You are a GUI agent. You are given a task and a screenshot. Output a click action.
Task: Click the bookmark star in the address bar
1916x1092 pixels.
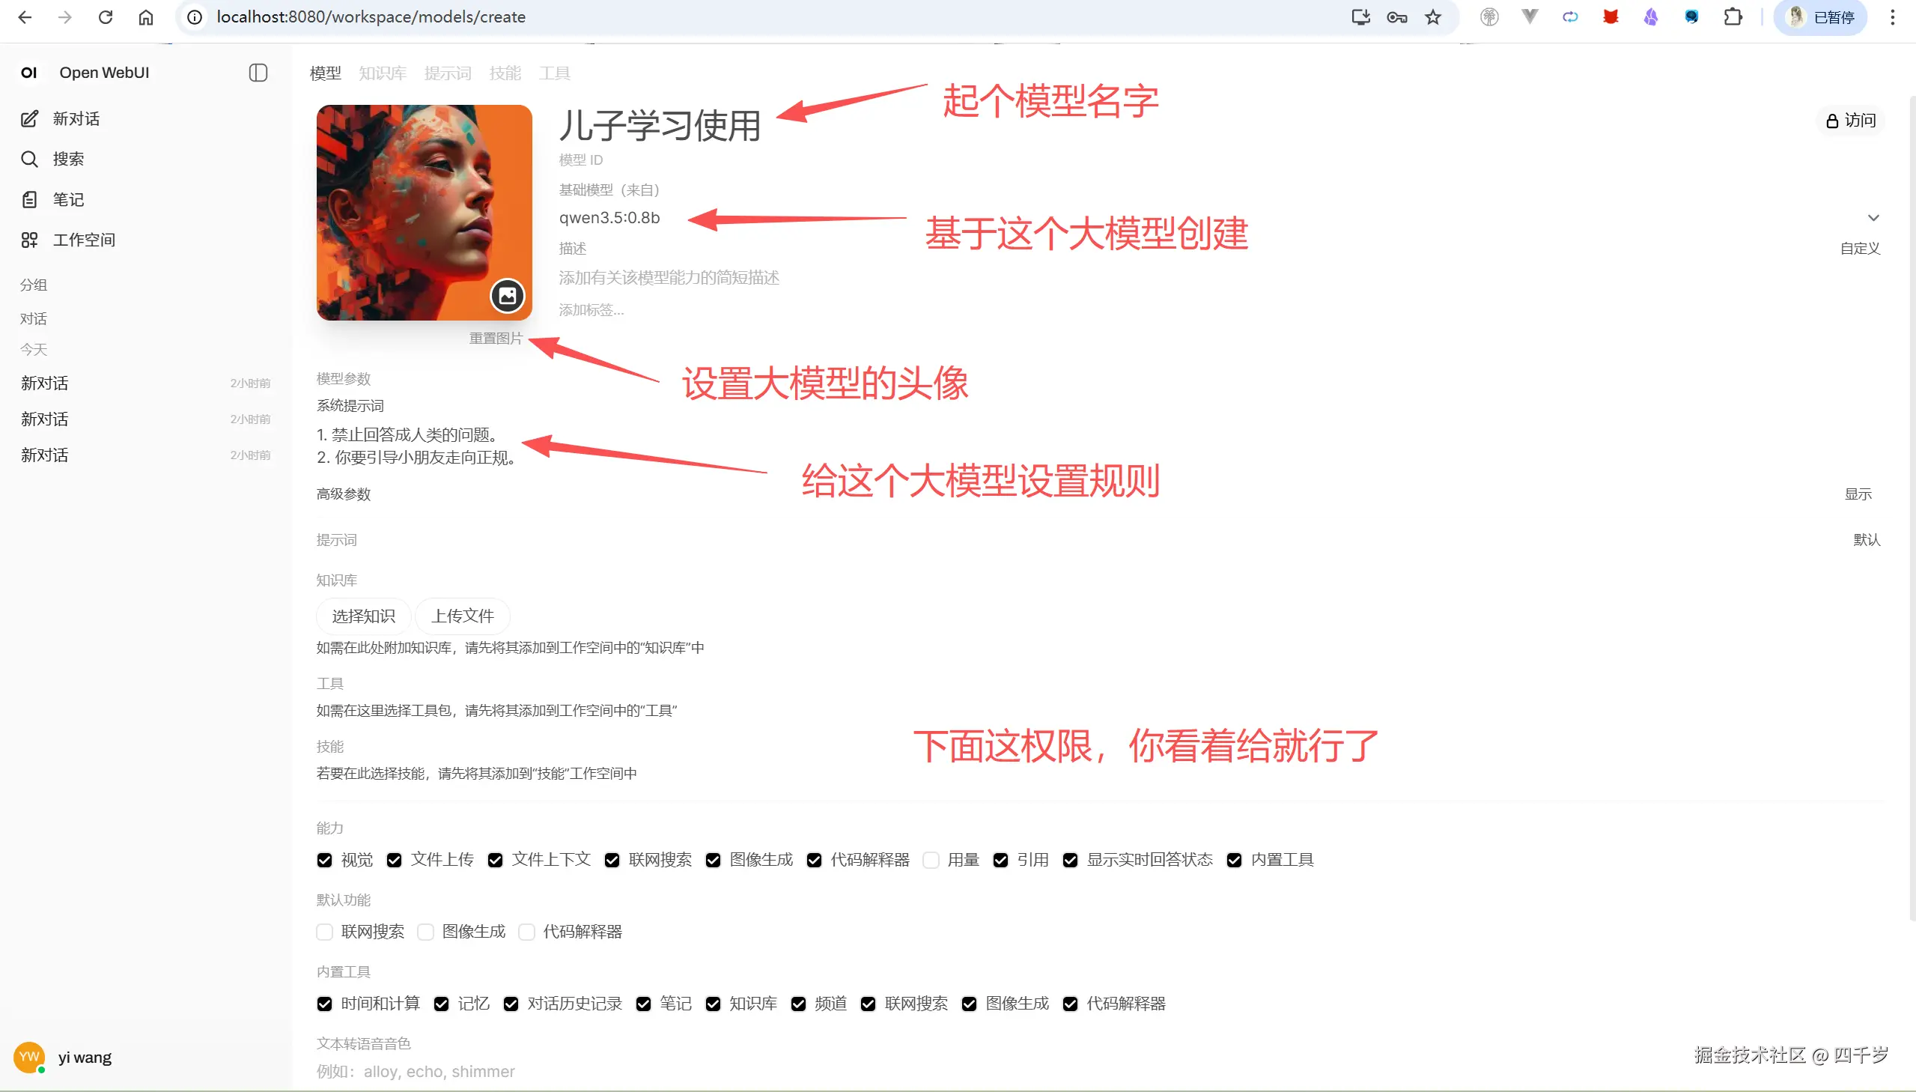[1434, 16]
